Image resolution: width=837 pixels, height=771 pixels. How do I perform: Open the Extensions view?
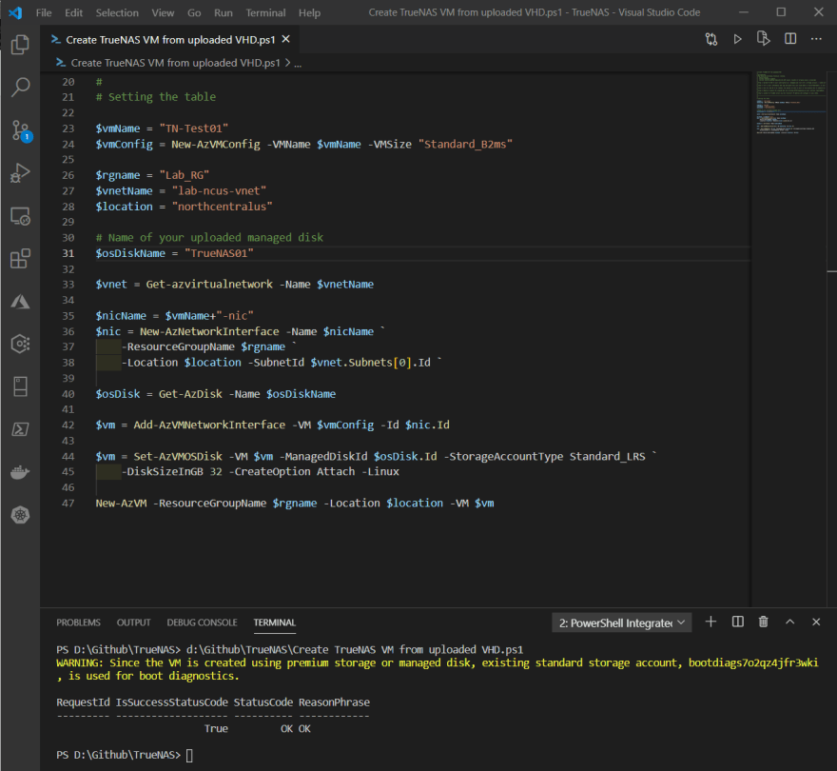click(20, 259)
